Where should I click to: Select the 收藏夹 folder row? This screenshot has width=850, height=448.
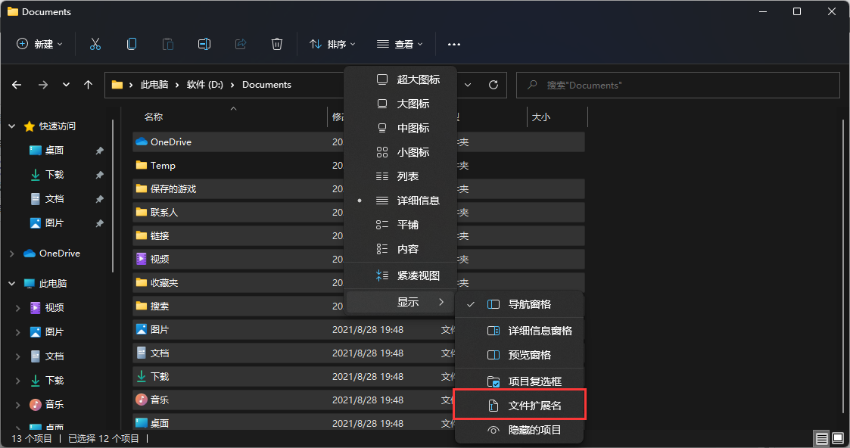click(358, 282)
